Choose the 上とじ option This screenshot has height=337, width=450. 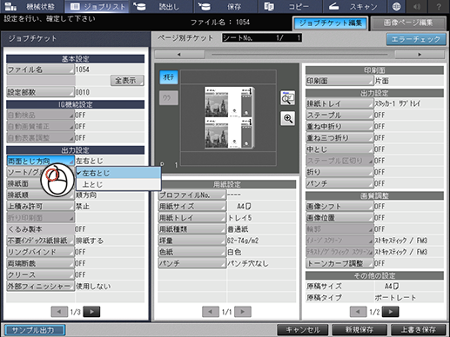118,184
